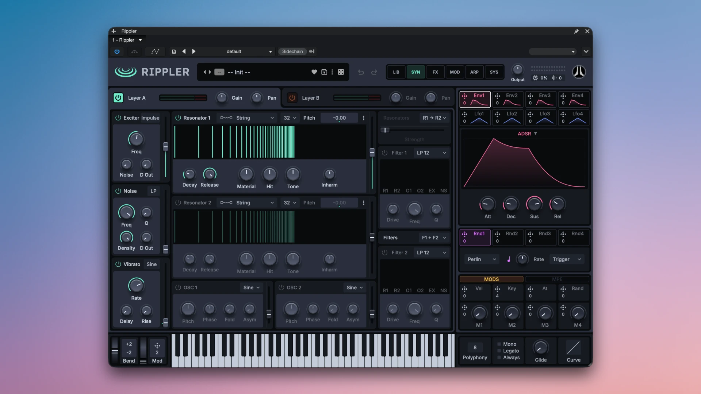701x394 pixels.
Task: Toggle the Exciter Impulse power switch
Action: click(x=118, y=118)
